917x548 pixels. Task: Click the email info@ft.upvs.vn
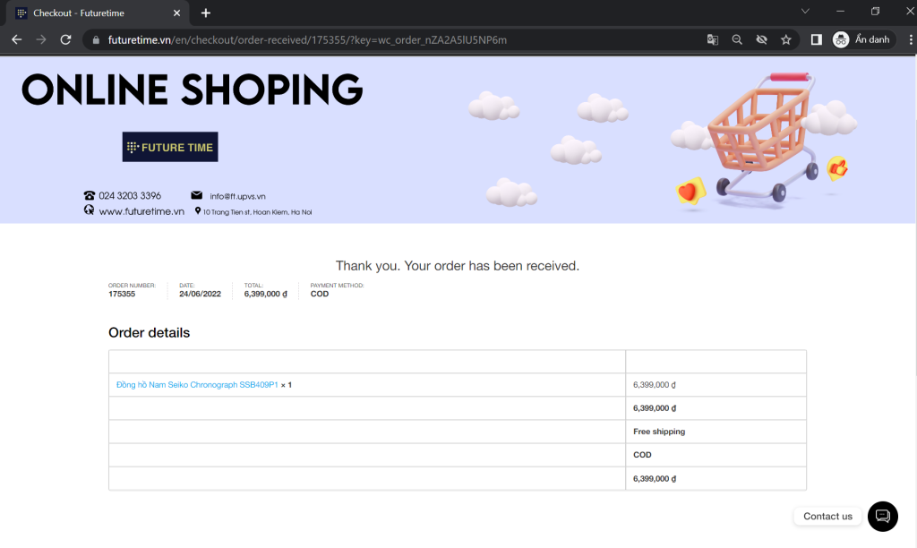[237, 196]
